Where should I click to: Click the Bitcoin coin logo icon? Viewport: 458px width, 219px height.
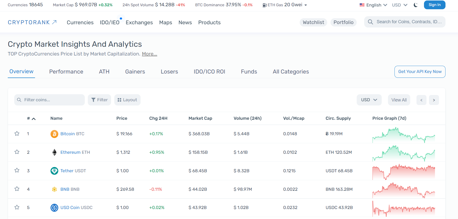[x=54, y=134]
